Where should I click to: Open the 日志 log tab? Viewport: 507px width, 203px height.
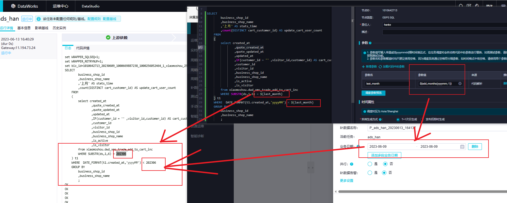(68, 48)
